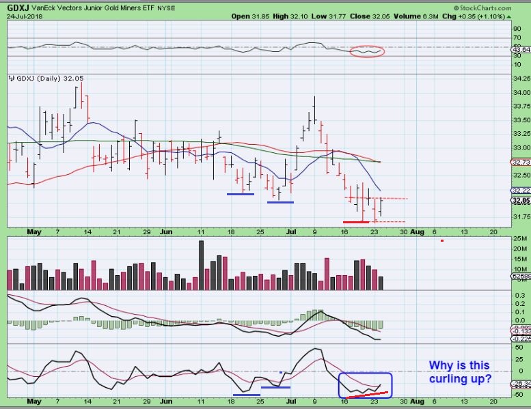Open the StockCharts.com copyright link

click(482, 8)
